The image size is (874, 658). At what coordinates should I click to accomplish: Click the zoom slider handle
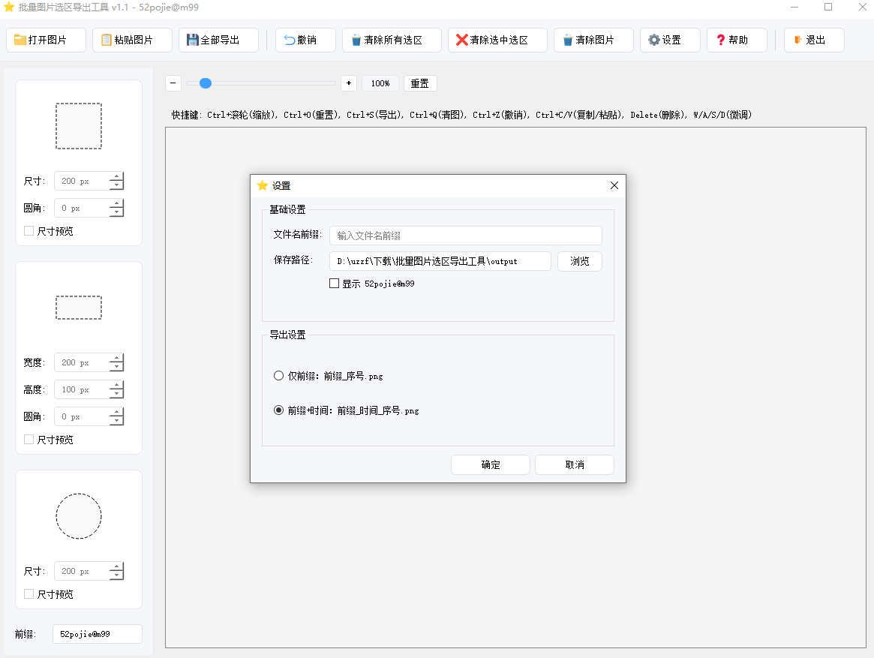[206, 83]
